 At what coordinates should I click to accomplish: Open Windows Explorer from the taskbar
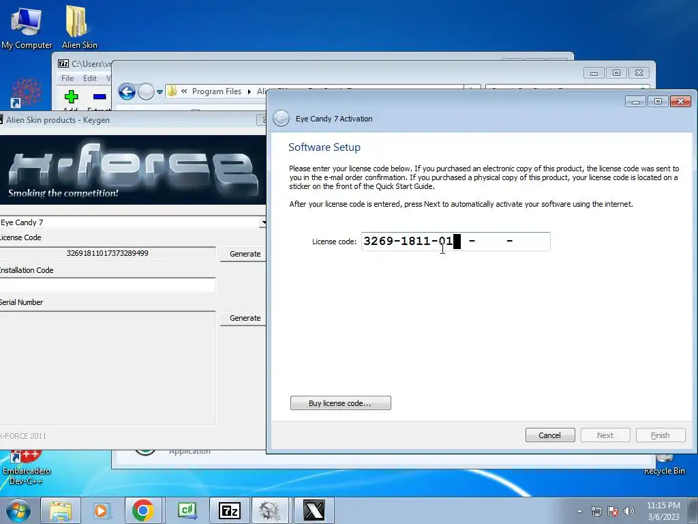[x=61, y=510]
